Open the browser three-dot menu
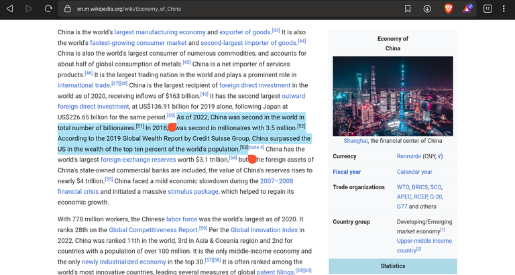The image size is (515, 275). click(504, 9)
